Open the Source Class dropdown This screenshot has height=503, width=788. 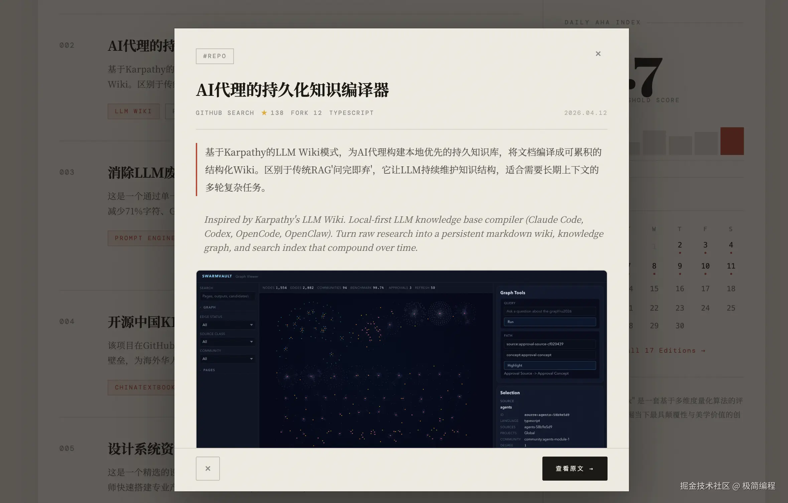coord(227,342)
